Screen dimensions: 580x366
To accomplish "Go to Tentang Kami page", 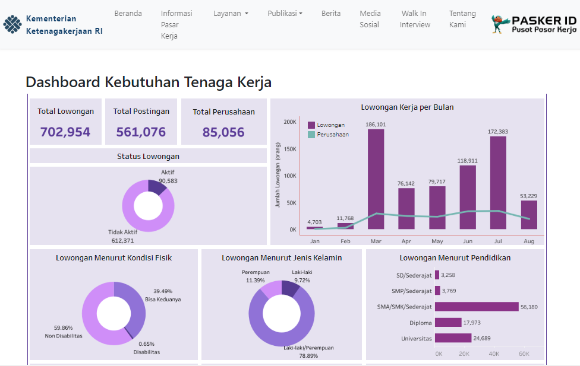I will (x=462, y=19).
